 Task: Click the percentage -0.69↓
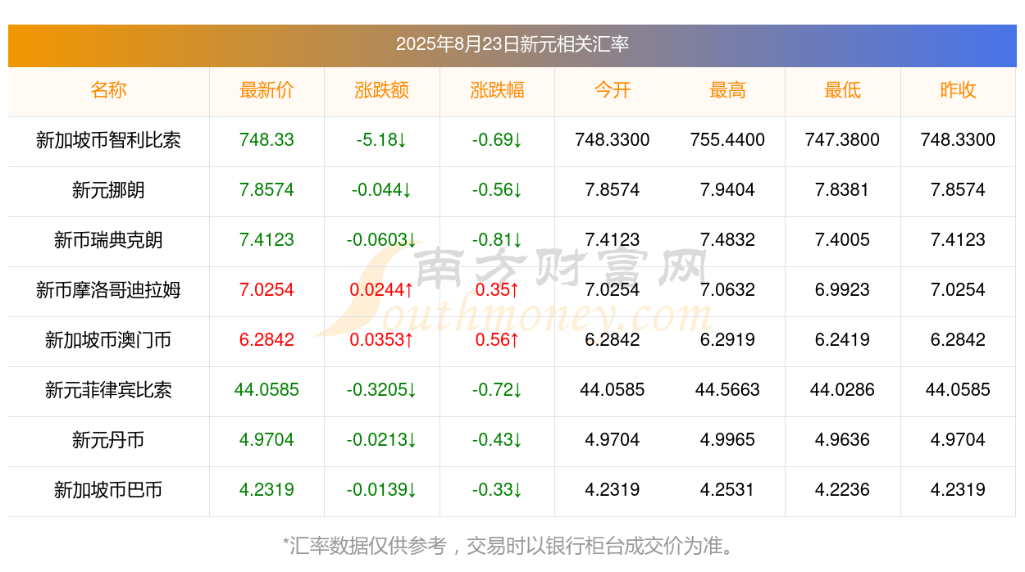(497, 140)
